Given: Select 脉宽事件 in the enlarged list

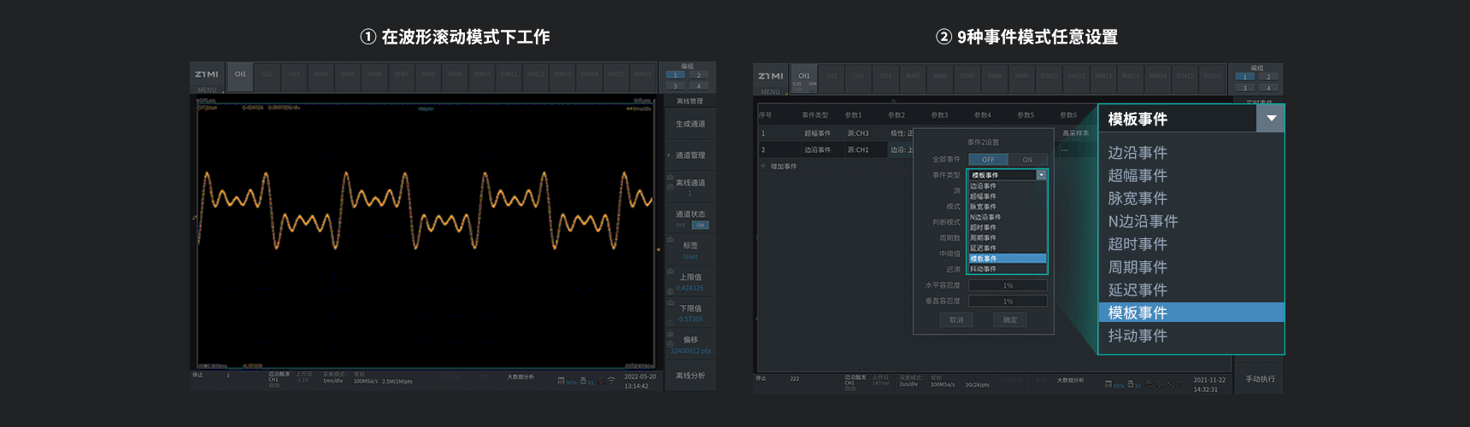Looking at the screenshot, I should pos(1138,198).
